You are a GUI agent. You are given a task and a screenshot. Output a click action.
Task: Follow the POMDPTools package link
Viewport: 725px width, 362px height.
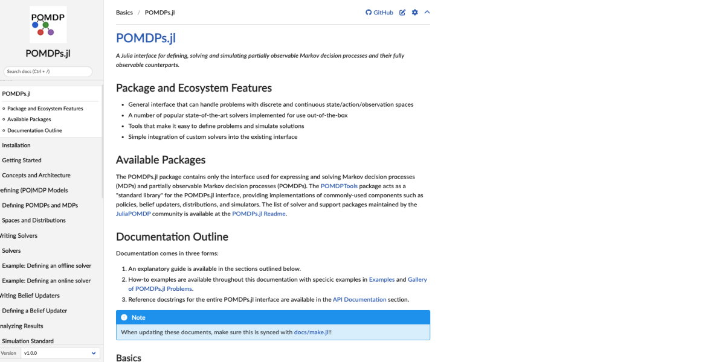pos(339,186)
